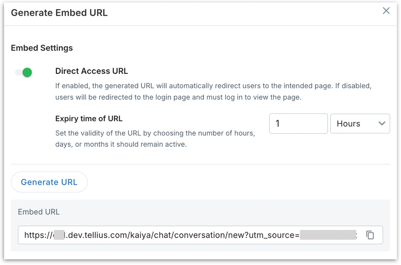
Task: Copy the embed URL to clipboard
Action: pyautogui.click(x=370, y=235)
